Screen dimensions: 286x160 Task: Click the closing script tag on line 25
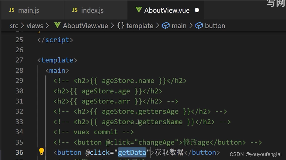click(x=55, y=40)
